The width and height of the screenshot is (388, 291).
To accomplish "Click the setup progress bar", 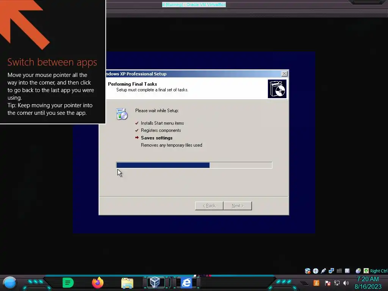I will pyautogui.click(x=194, y=165).
